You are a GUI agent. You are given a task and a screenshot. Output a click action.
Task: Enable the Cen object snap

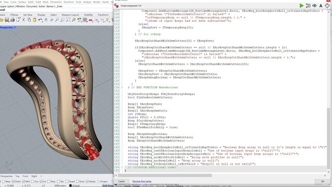pyautogui.click(x=32, y=181)
